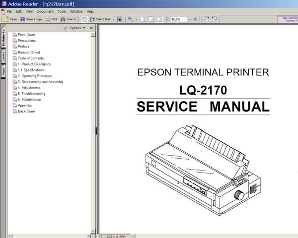Go to 4. Adjustments bookmark

point(29,88)
